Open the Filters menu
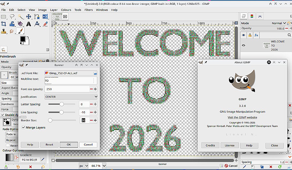 coord(88,10)
